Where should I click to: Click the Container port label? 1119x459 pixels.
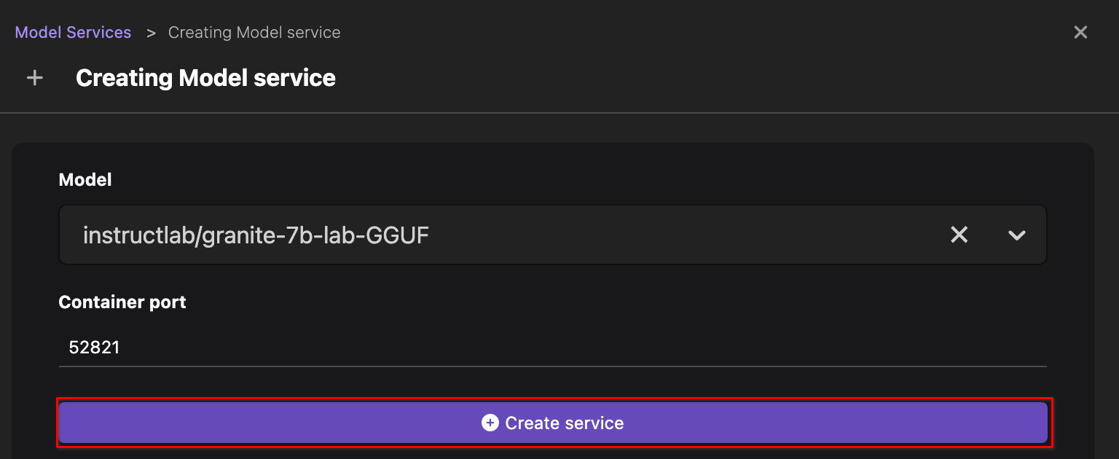tap(122, 302)
